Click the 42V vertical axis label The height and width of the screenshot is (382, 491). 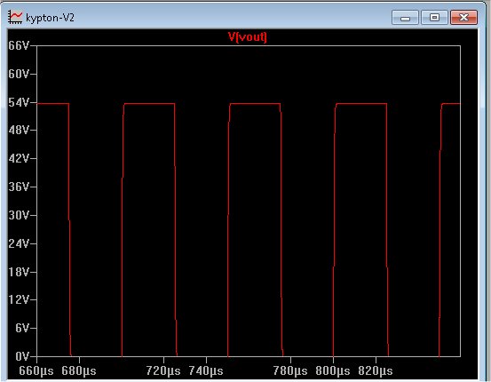(x=19, y=158)
